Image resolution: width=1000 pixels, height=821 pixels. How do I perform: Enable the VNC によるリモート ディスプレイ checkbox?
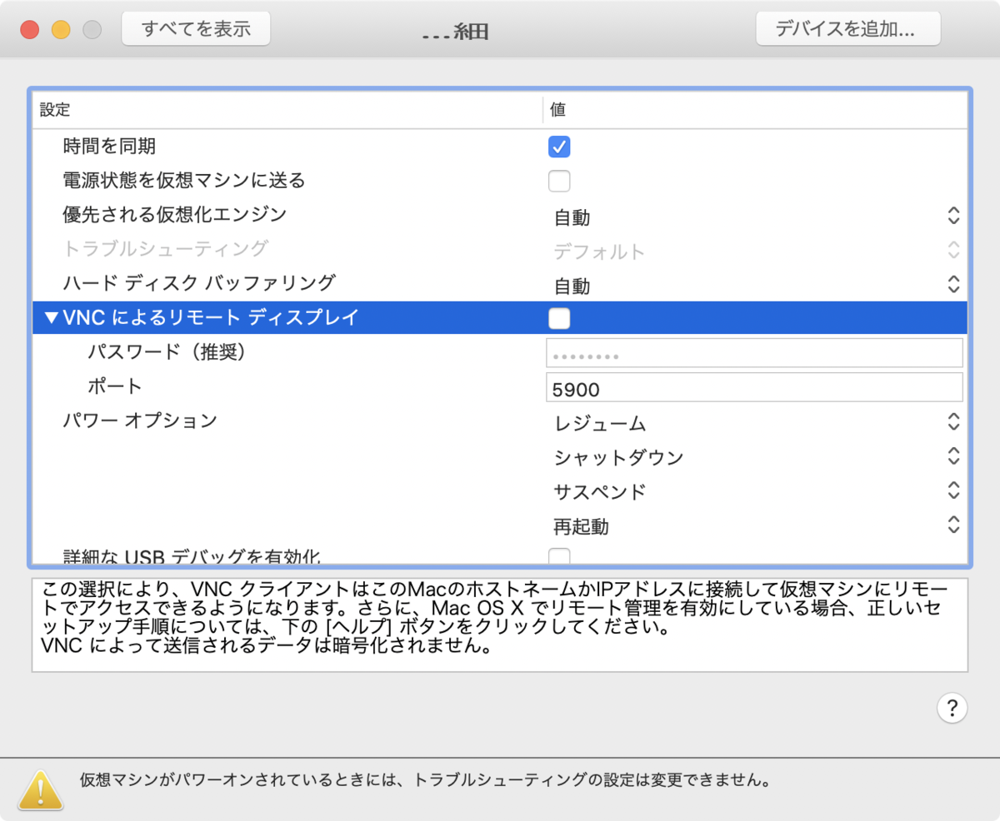(559, 318)
